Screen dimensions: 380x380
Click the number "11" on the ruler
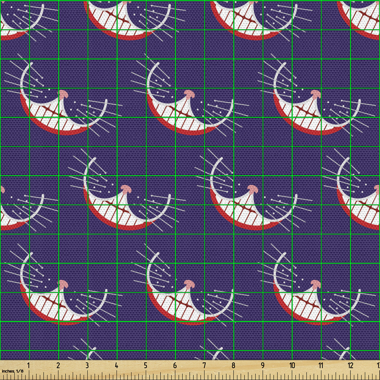tap(321, 365)
